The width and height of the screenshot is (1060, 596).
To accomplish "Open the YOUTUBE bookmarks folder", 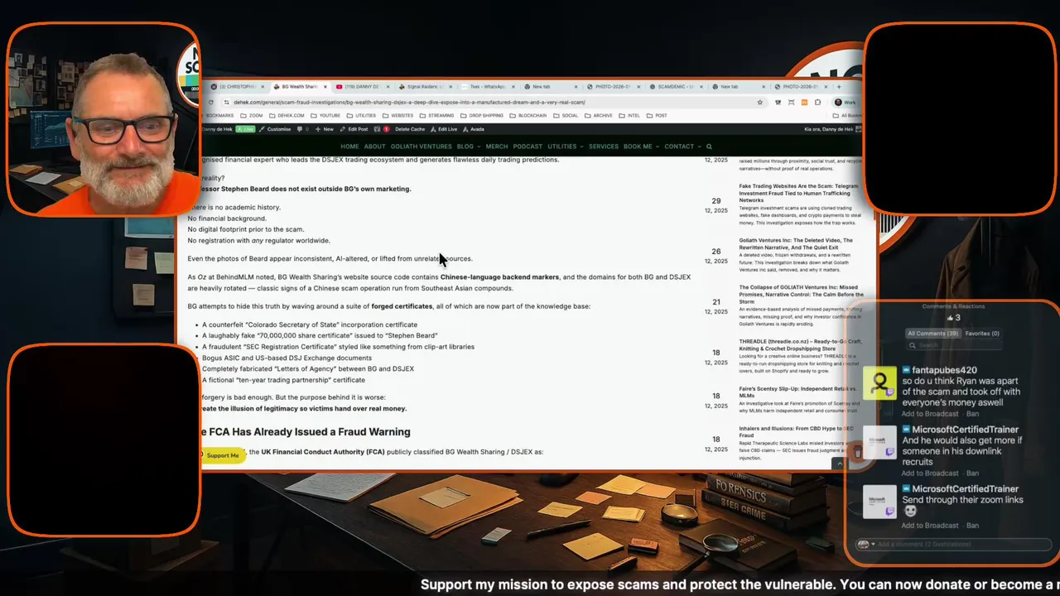I will pyautogui.click(x=325, y=116).
